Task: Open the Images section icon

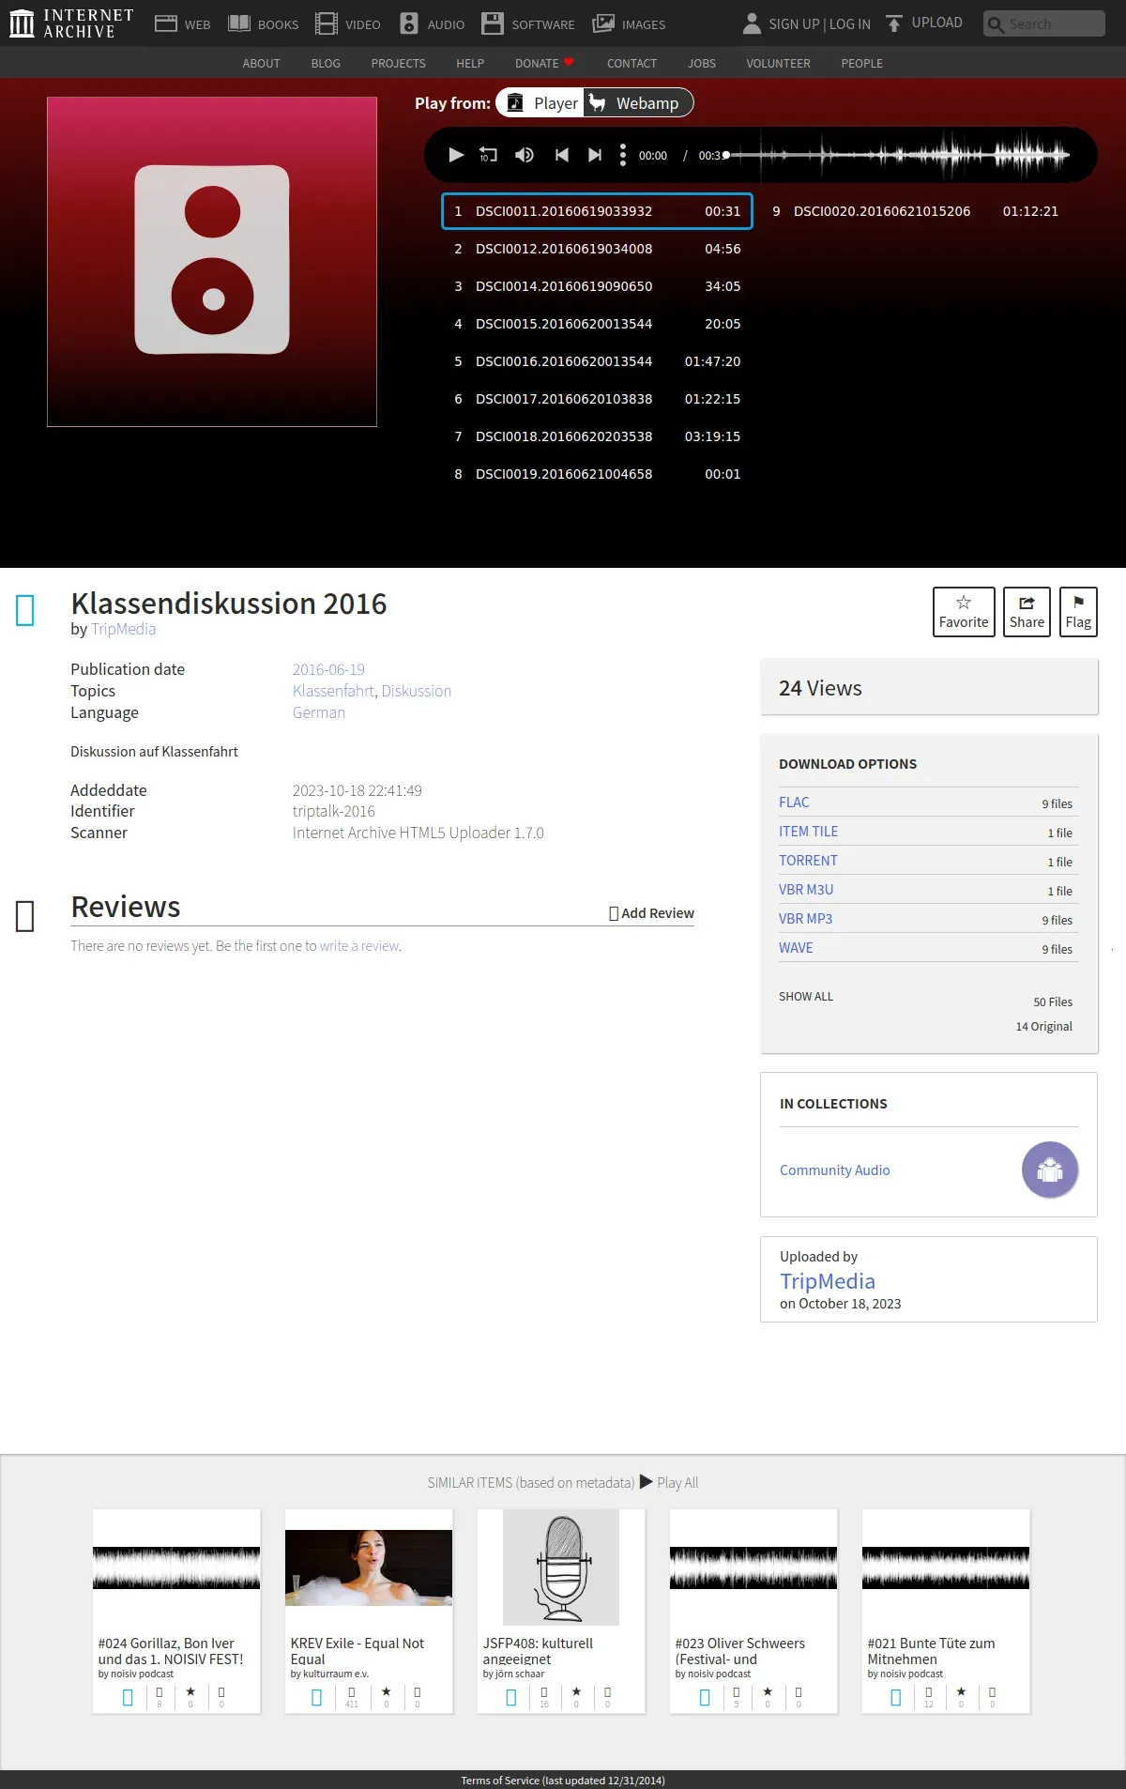Action: click(x=603, y=23)
